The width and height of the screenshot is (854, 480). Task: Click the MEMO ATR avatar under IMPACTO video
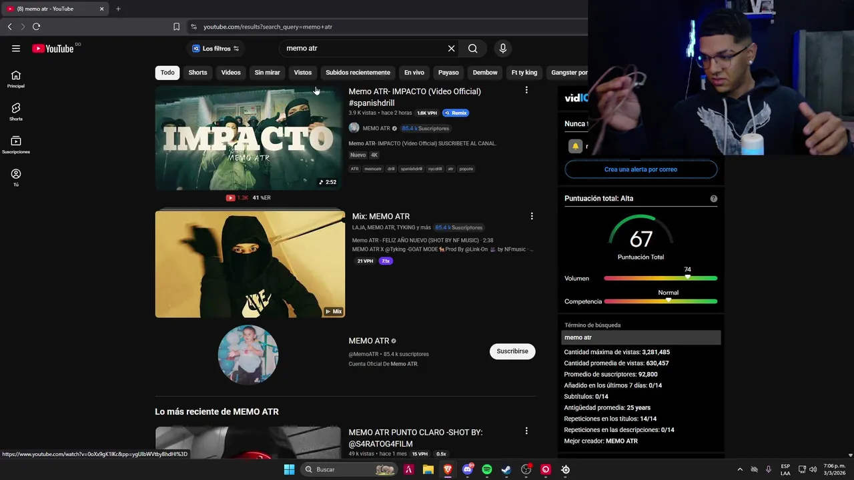(354, 128)
